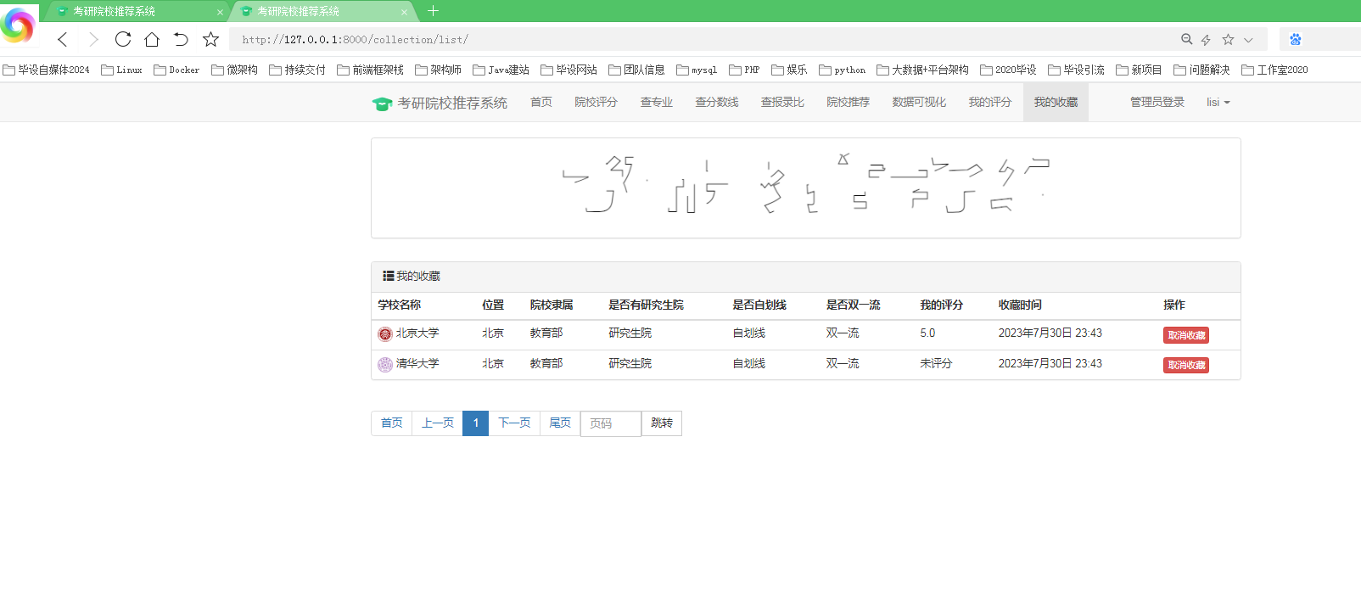Open the 问题解决 bookmark folder

1201,70
